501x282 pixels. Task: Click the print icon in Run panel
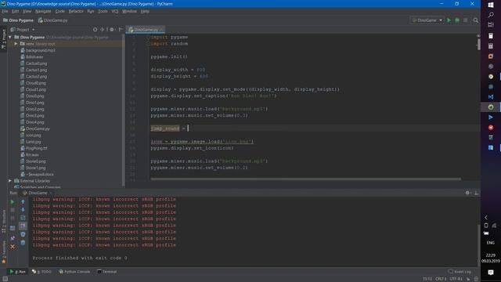click(x=23, y=234)
